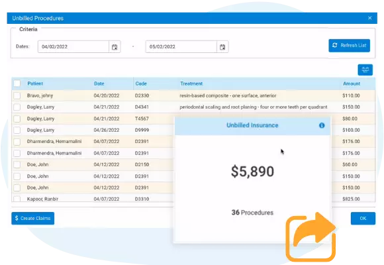384x265 pixels.
Task: Check the Dagley, Larry D9999 row checkbox
Action: tap(17, 130)
